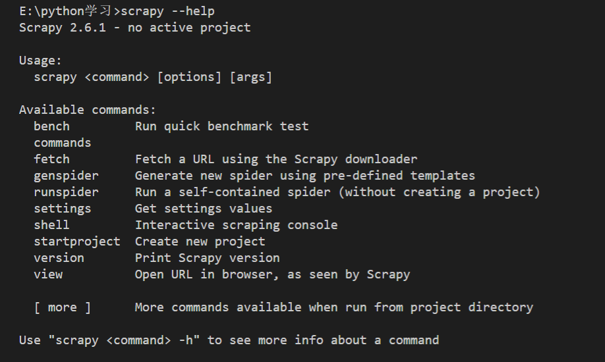The width and height of the screenshot is (605, 362).
Task: Select the 'shell' command name
Action: [x=51, y=225]
